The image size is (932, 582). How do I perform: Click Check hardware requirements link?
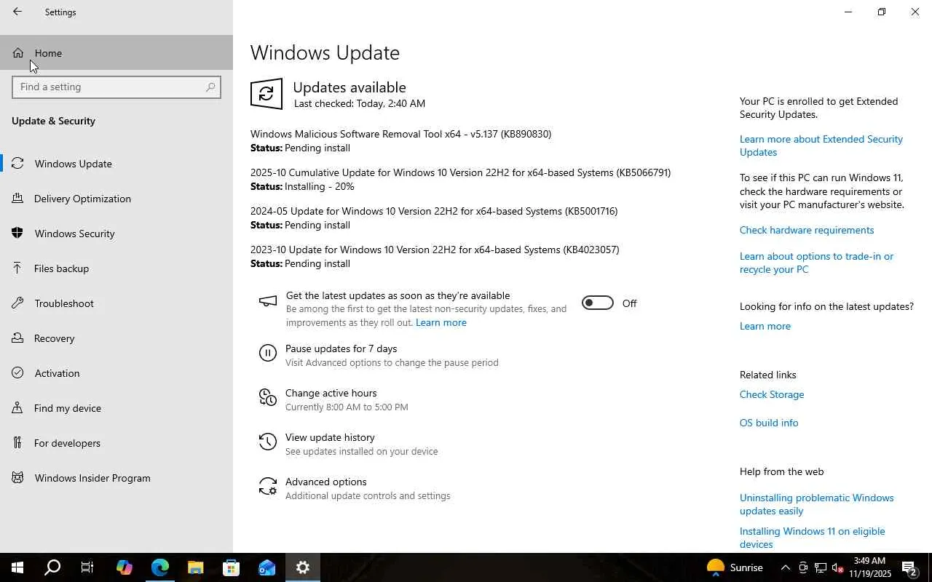point(807,230)
